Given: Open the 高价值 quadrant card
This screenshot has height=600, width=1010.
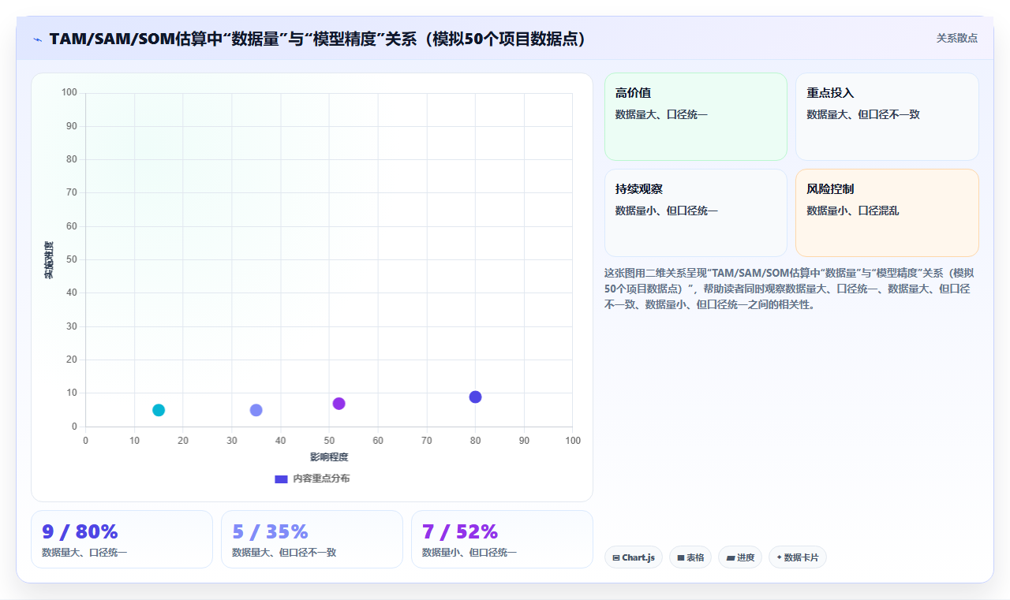Looking at the screenshot, I should (696, 117).
